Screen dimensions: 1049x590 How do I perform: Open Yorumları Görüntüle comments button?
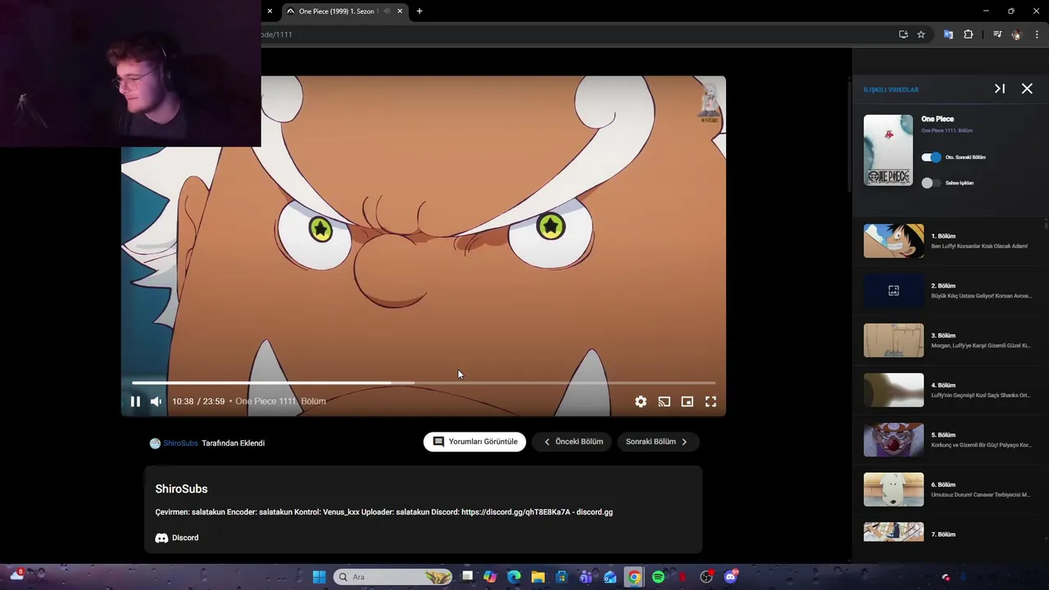click(475, 442)
